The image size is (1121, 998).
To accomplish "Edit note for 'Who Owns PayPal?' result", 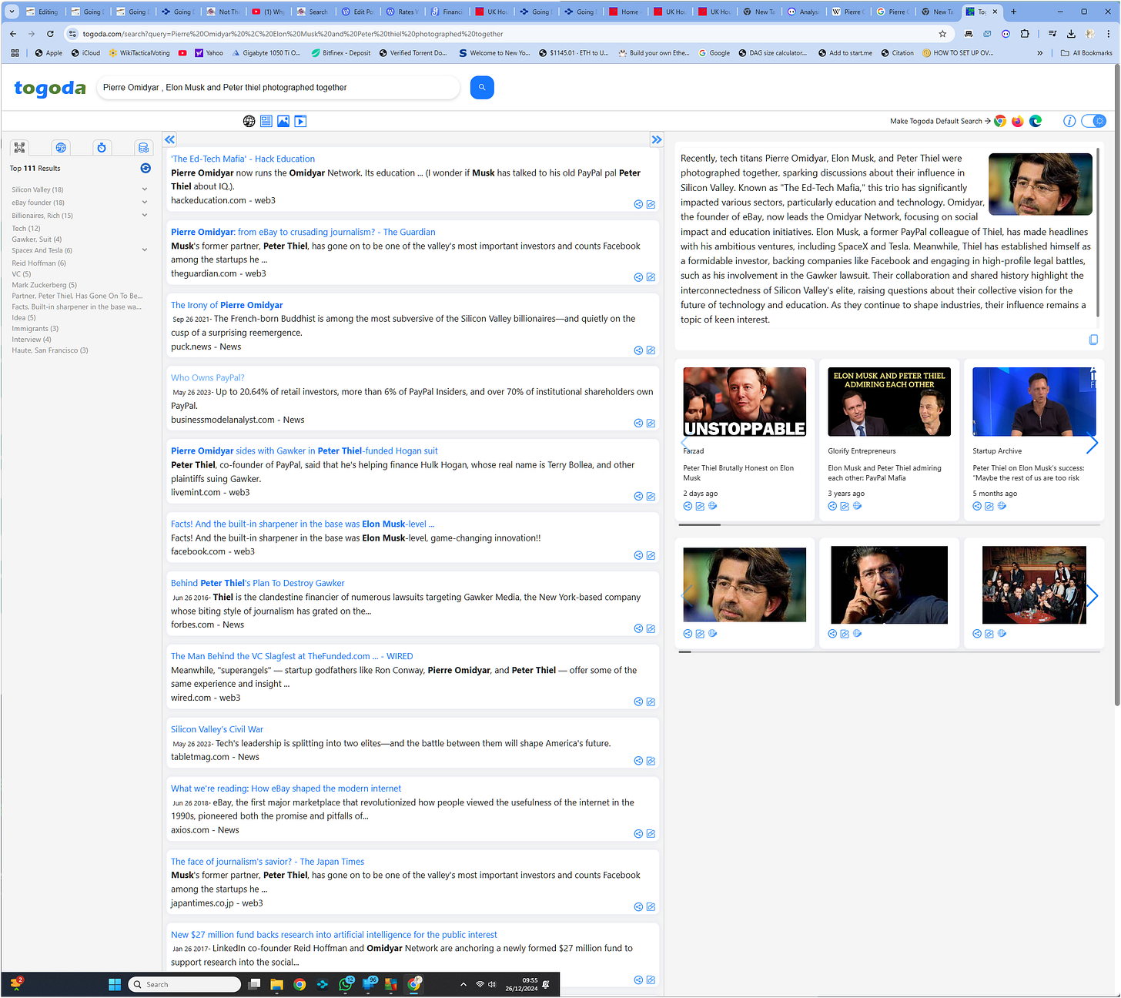I will click(x=651, y=423).
